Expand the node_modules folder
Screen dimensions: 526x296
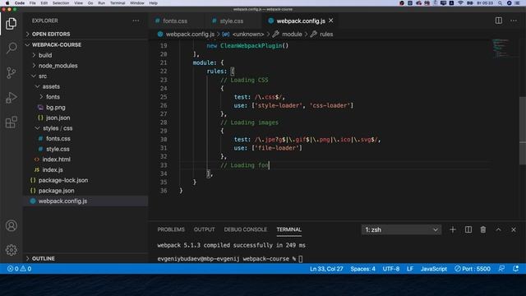pos(58,66)
